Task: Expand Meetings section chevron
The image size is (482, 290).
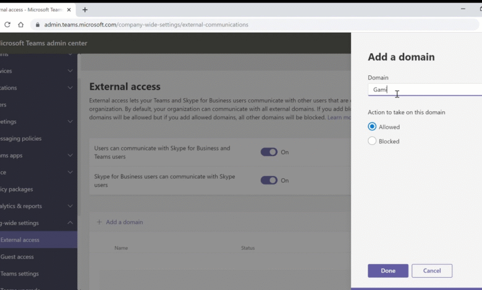Action: tap(70, 122)
